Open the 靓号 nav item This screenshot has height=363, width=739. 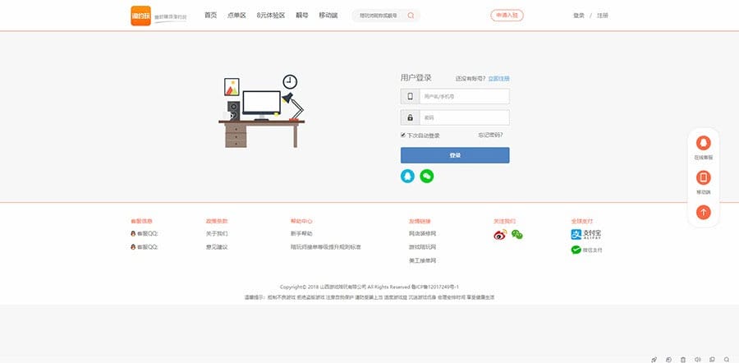point(301,16)
